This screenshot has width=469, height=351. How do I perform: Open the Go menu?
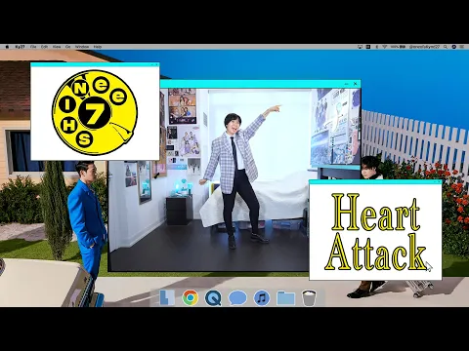(68, 47)
